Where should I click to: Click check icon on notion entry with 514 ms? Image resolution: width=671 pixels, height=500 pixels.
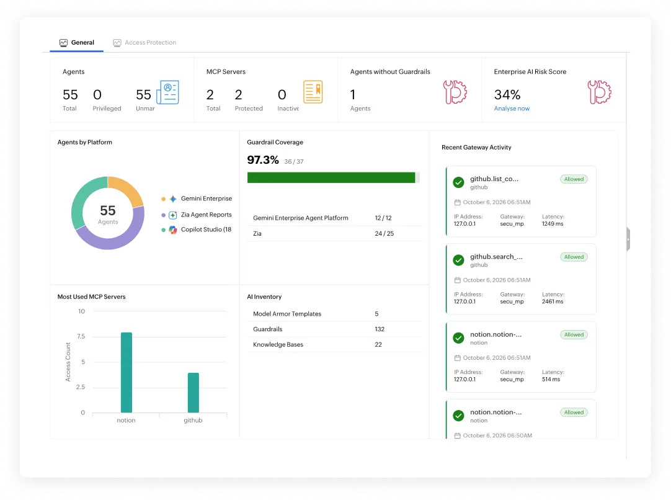[458, 337]
